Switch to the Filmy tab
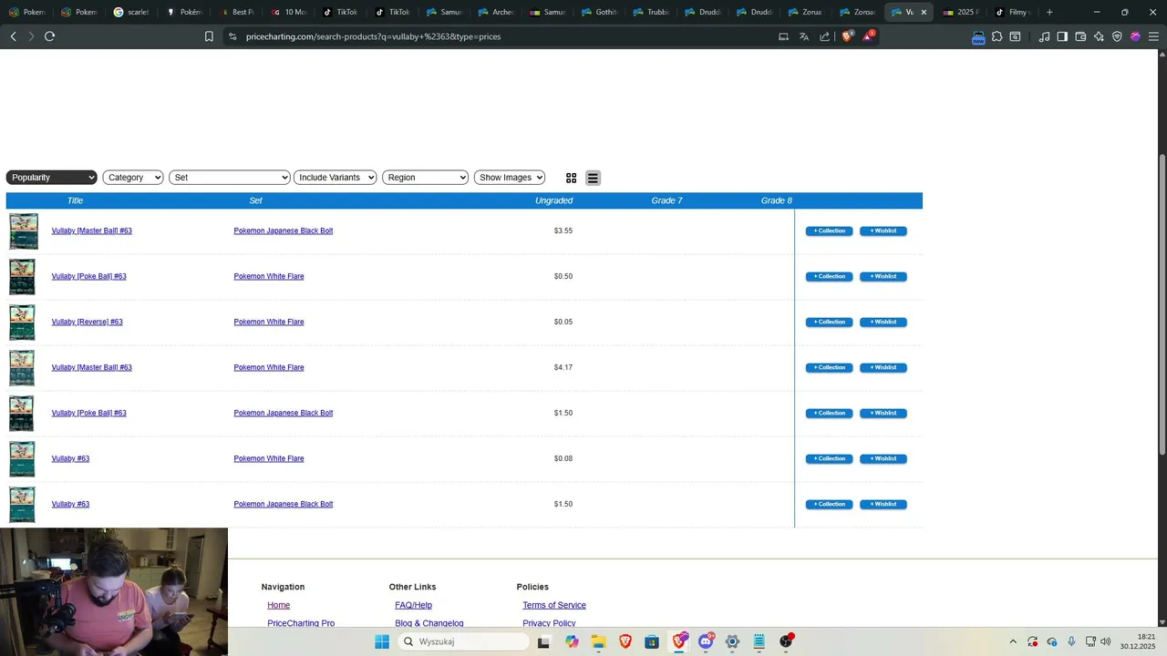The image size is (1167, 656). pyautogui.click(x=1014, y=12)
